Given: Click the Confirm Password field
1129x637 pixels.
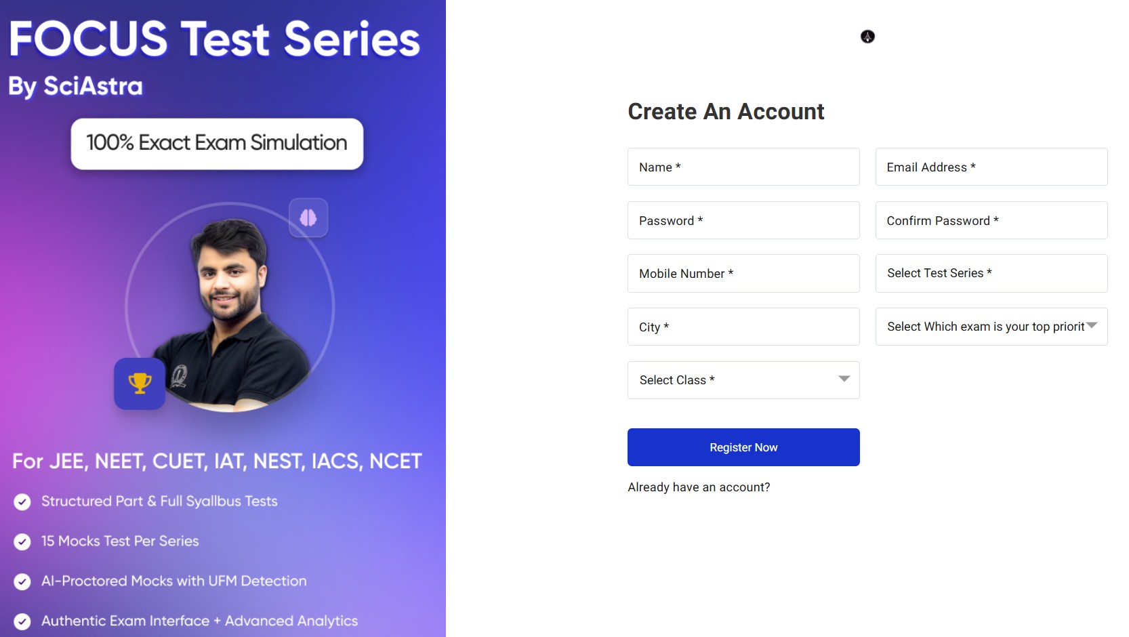Looking at the screenshot, I should click(991, 220).
